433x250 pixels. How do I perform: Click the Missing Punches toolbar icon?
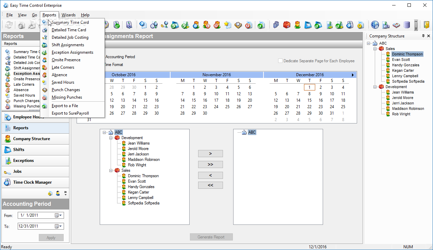[x=249, y=25]
